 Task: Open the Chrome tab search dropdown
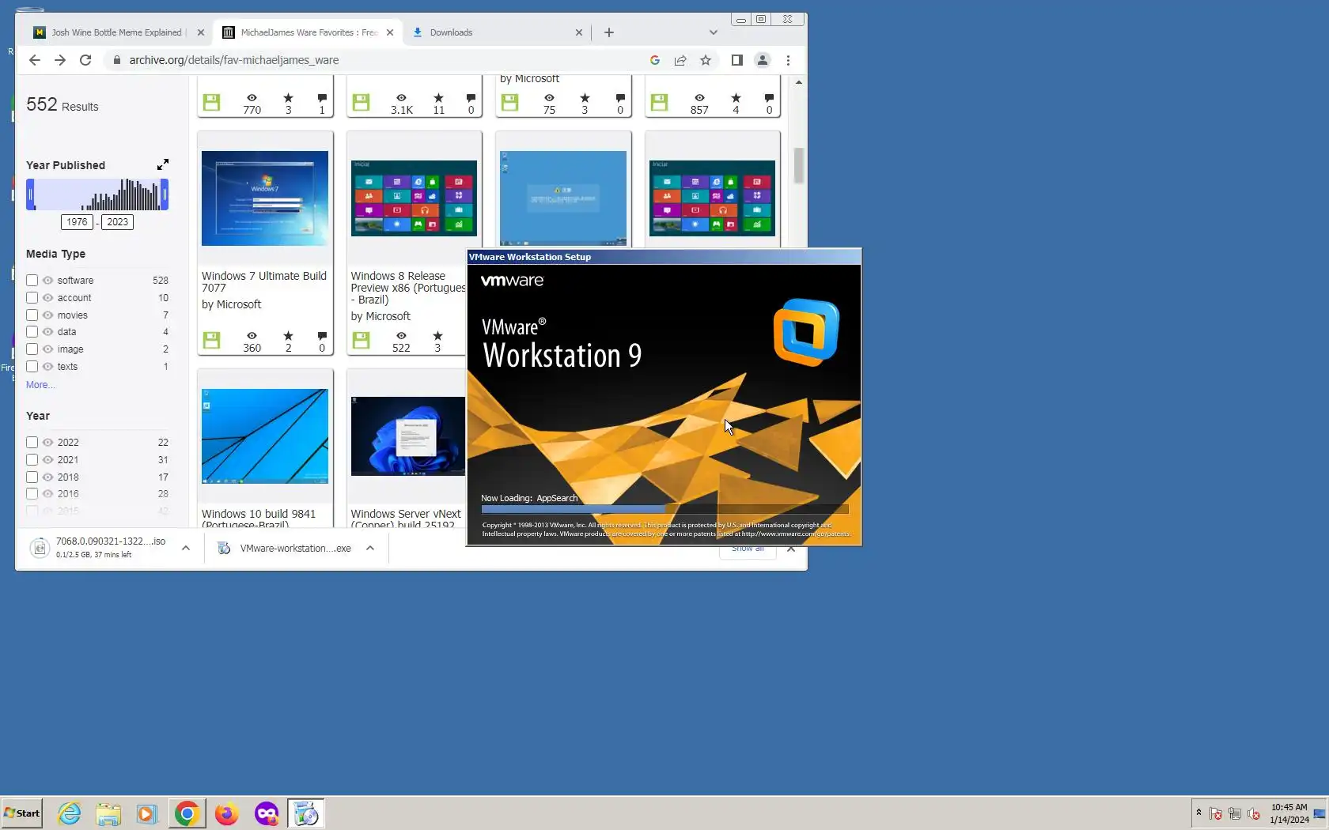tap(714, 32)
